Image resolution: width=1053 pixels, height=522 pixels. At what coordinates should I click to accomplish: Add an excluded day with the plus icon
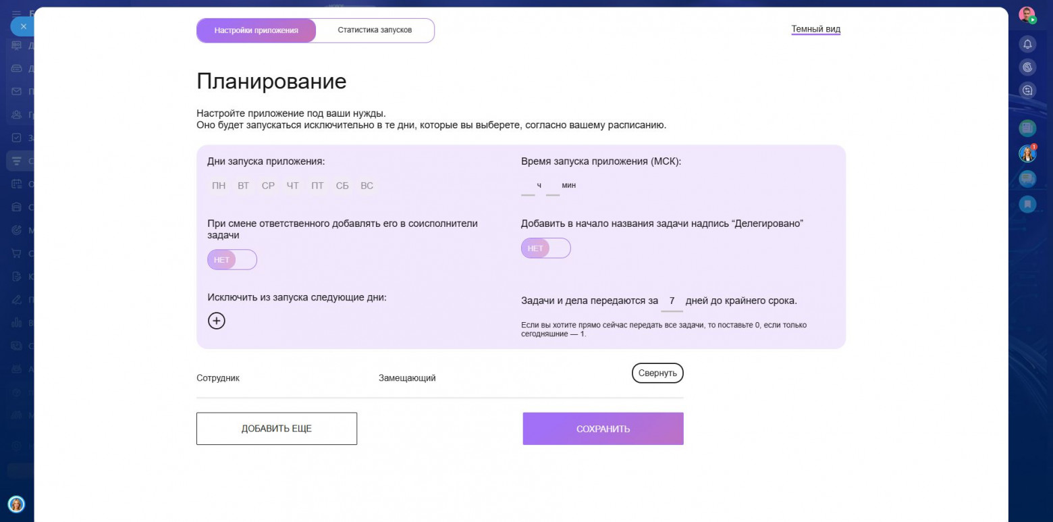[216, 321]
